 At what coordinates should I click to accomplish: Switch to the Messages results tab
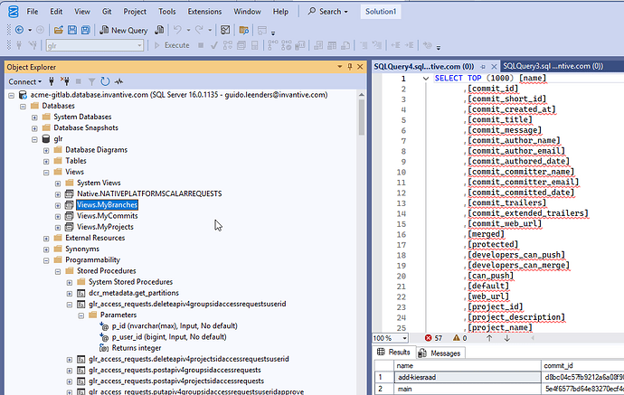point(443,353)
